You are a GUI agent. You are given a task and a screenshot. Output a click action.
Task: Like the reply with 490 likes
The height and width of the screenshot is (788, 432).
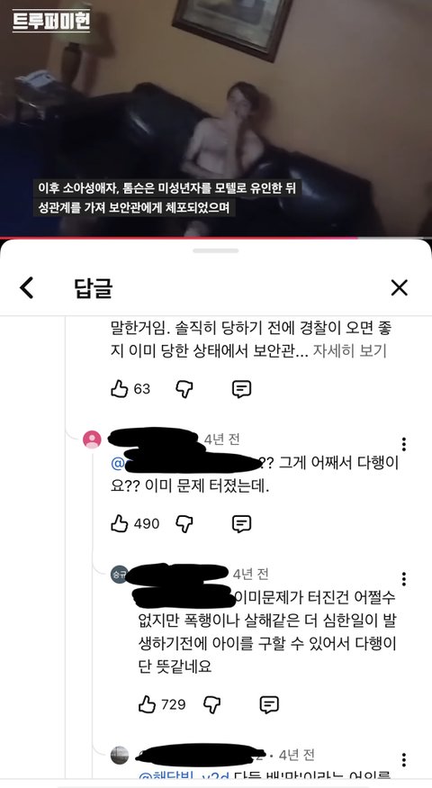[120, 523]
